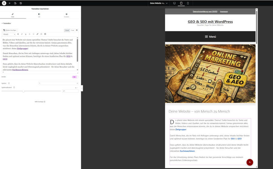Switch to mobile phone preview mode
The height and width of the screenshot is (169, 273).
pos(188,3)
